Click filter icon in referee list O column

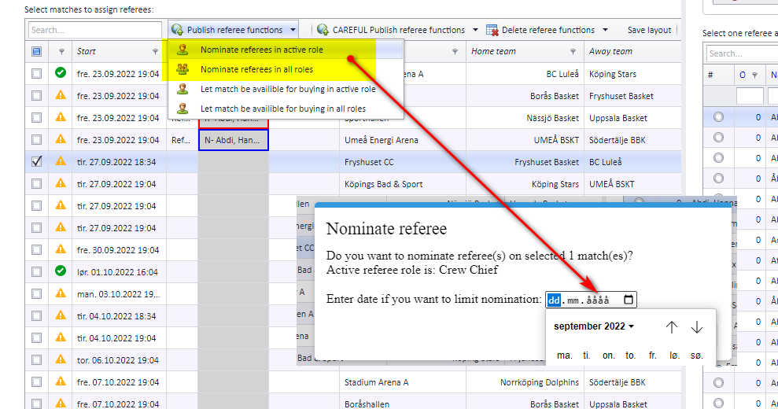754,76
